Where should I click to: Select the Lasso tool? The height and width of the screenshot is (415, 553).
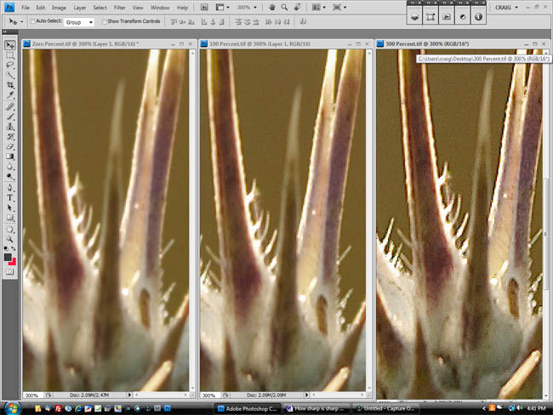[10, 65]
